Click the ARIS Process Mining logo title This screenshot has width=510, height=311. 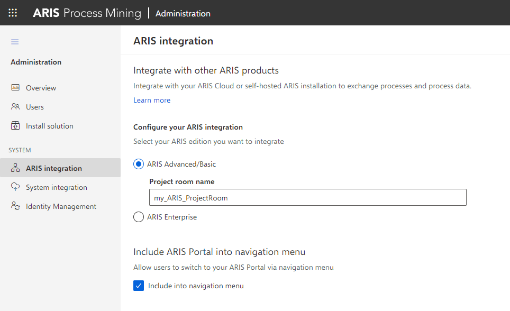87,13
